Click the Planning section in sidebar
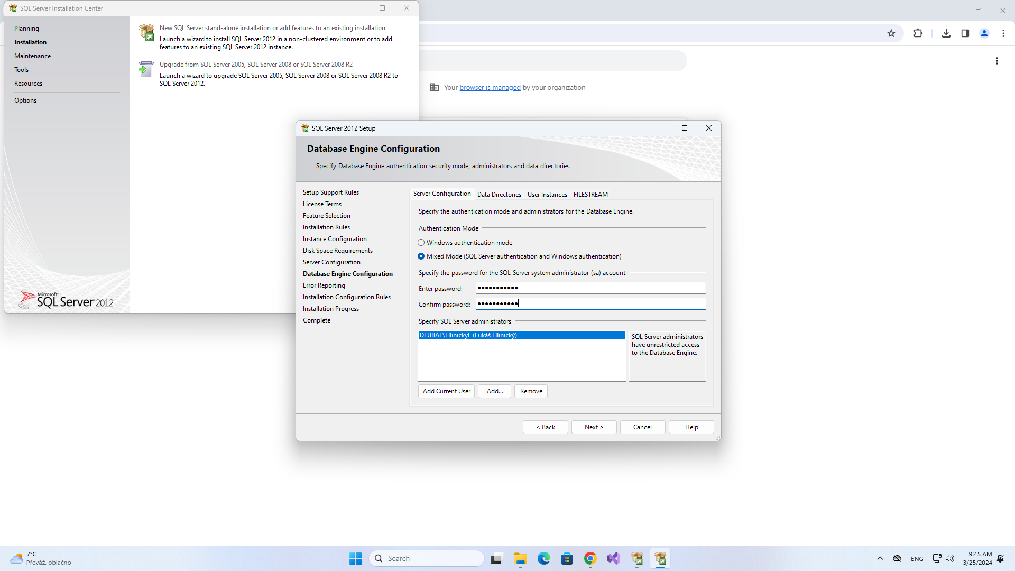 26,29
